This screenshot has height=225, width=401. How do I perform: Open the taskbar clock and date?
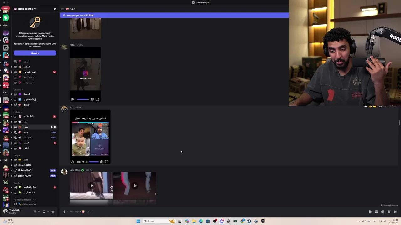click(x=393, y=221)
